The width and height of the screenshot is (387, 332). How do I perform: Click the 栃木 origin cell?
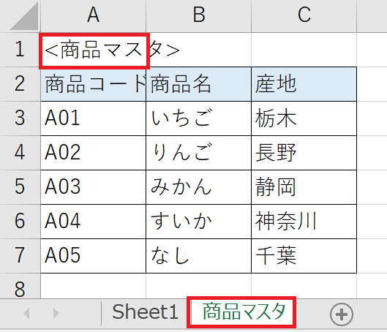point(304,118)
